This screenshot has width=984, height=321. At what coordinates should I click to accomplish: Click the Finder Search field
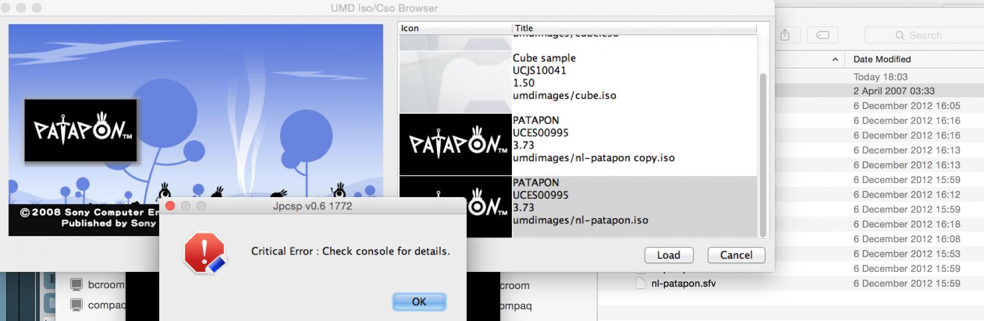923,35
